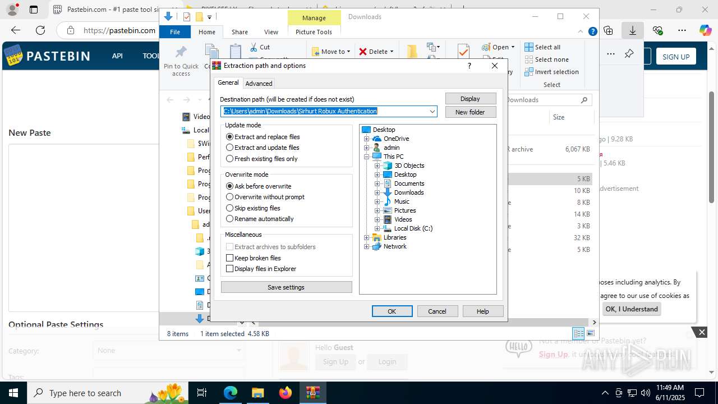Expand the Downloads tree node
Image resolution: width=718 pixels, height=404 pixels.
pos(377,192)
